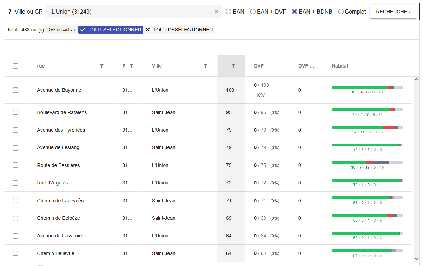Image resolution: width=423 pixels, height=266 pixels.
Task: Click the DVF column header
Action: click(259, 66)
